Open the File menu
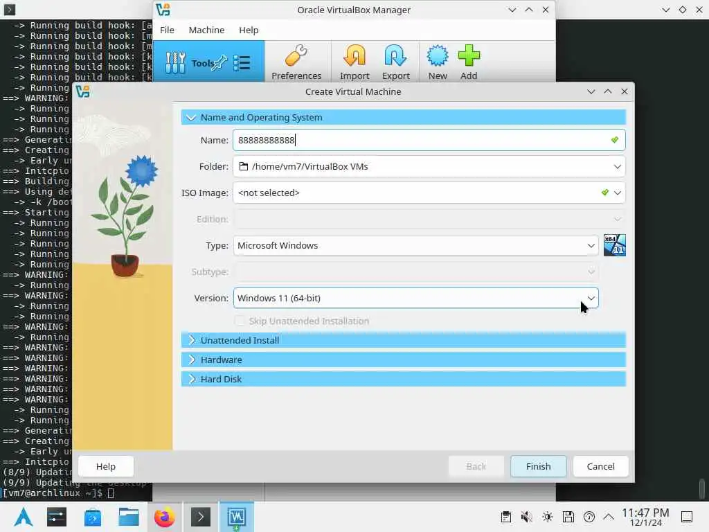This screenshot has width=709, height=532. point(167,30)
